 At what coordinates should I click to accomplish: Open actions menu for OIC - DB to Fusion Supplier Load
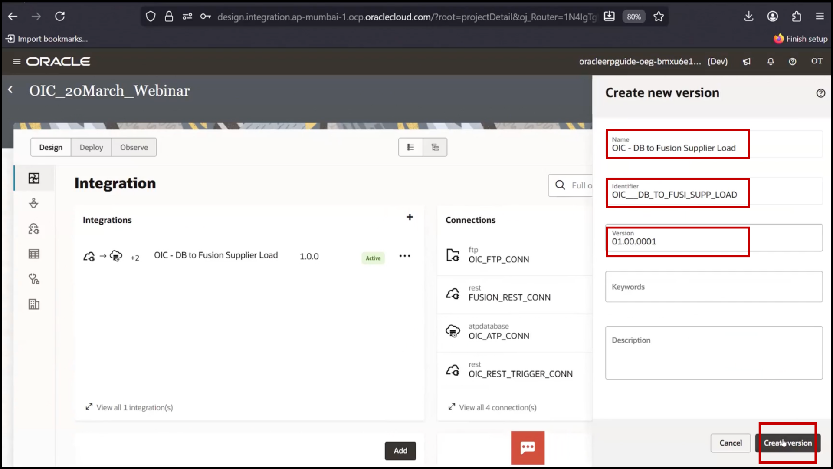click(405, 256)
